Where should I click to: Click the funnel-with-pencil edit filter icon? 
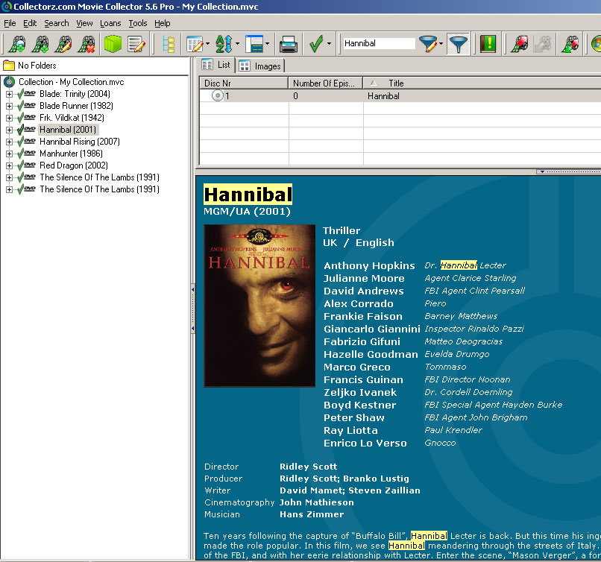[428, 44]
